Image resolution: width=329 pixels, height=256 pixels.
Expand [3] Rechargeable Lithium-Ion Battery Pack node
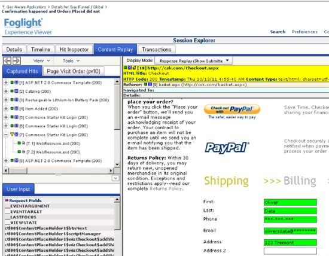pyautogui.click(x=6, y=100)
